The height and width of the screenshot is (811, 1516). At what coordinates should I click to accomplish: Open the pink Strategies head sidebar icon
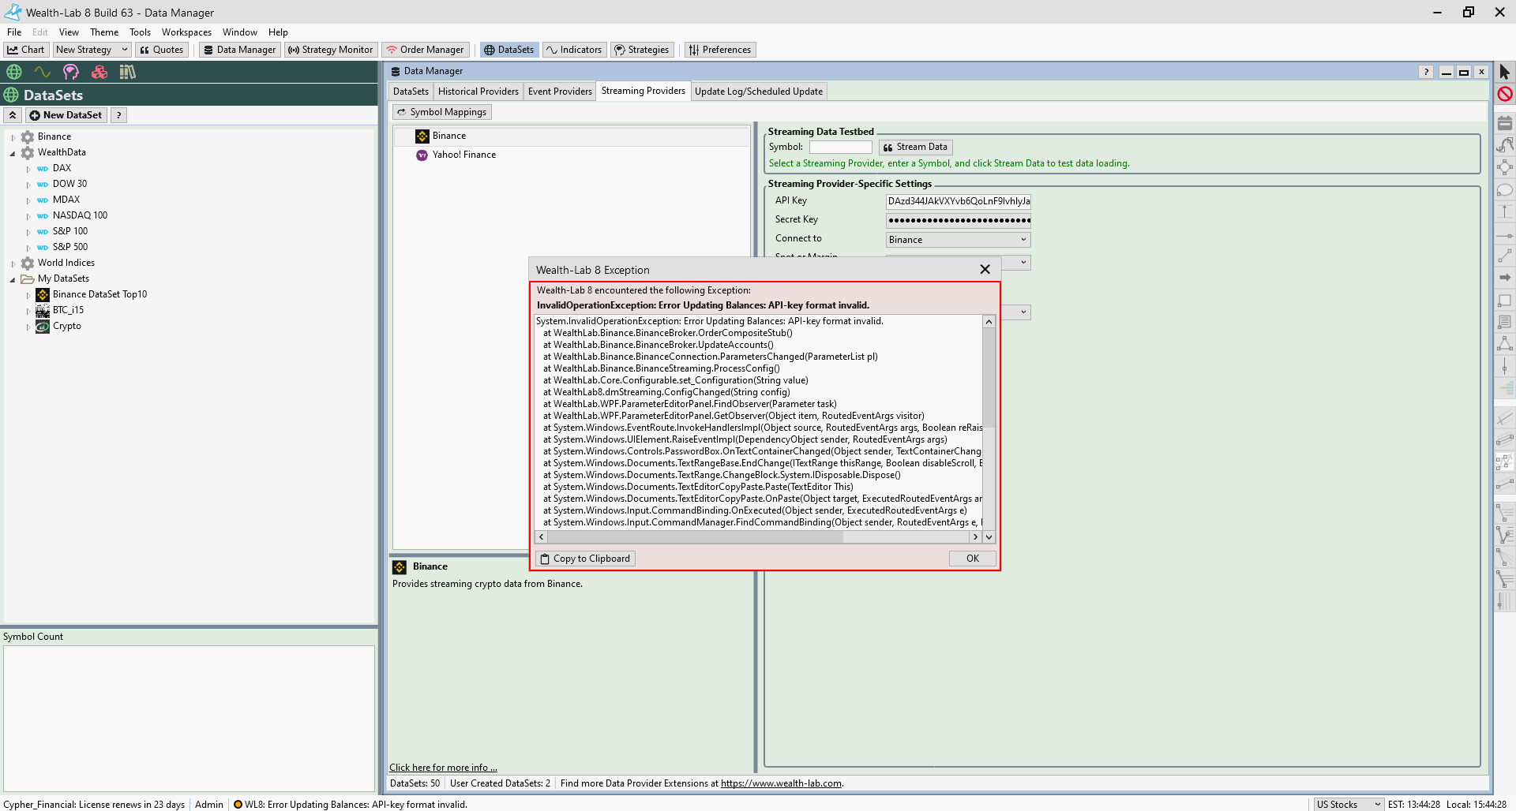pos(71,72)
